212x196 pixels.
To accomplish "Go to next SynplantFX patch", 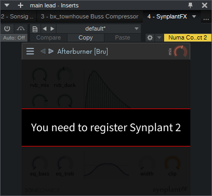I will click(x=51, y=51).
